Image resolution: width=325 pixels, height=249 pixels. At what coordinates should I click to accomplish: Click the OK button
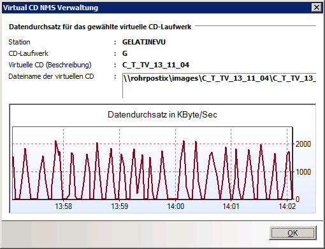point(292,233)
